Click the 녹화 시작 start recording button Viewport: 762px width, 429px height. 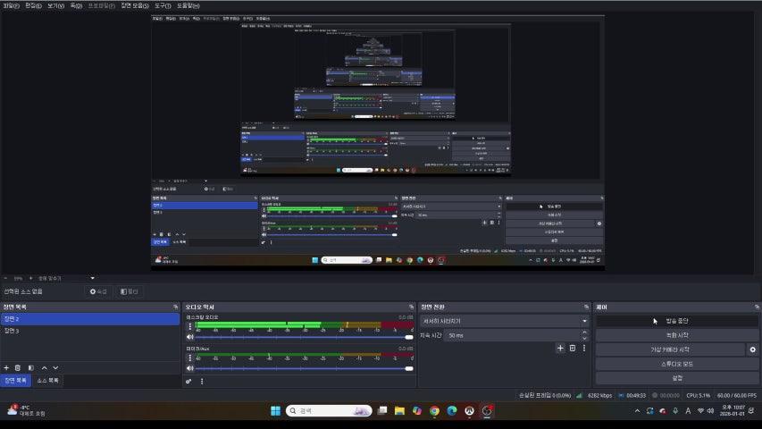[x=676, y=335]
